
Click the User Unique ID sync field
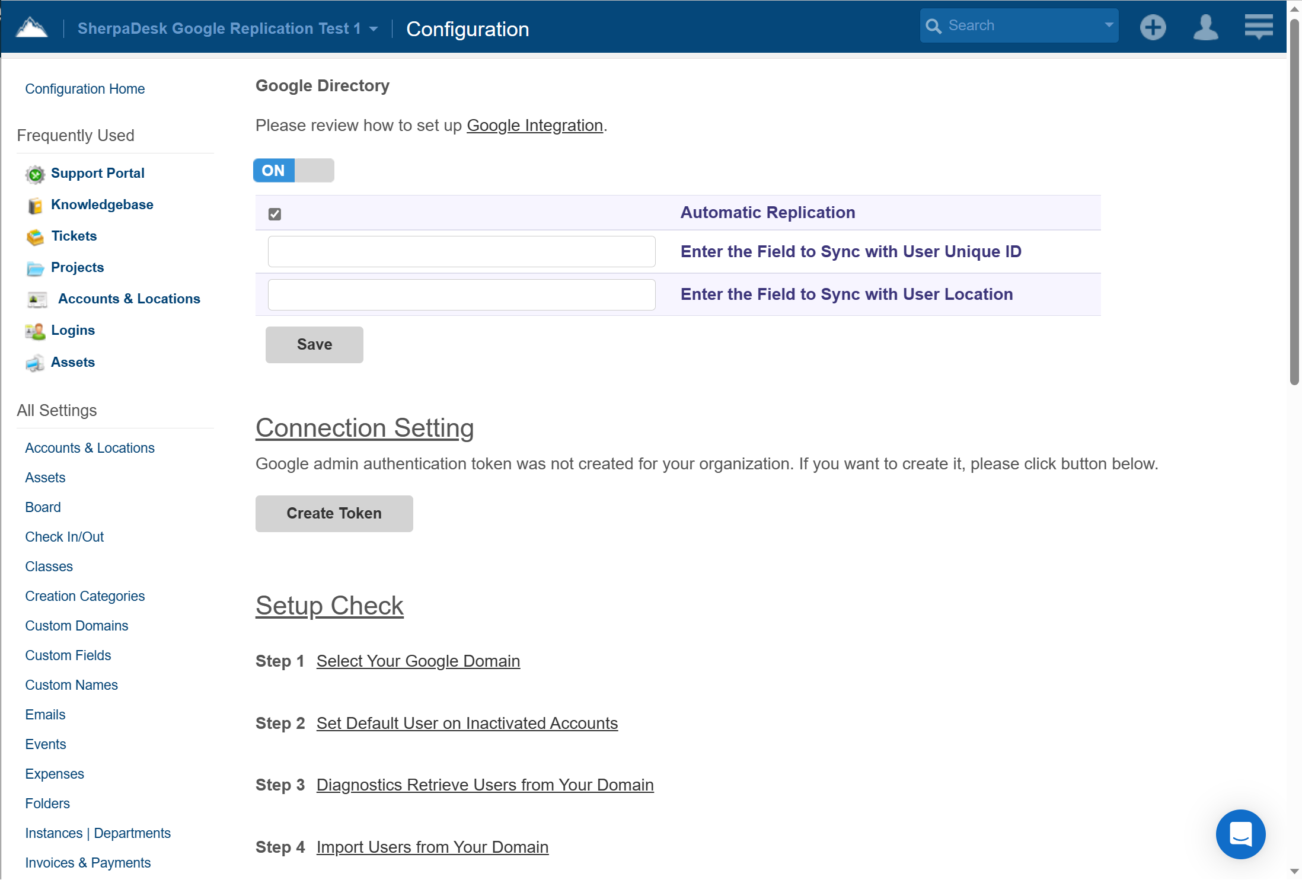(x=461, y=251)
